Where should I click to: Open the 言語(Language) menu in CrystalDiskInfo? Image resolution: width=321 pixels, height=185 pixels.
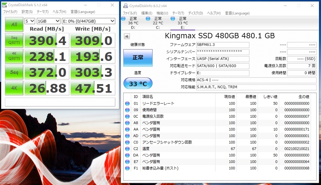click(237, 13)
